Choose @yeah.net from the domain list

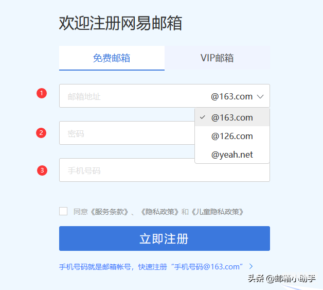232,155
